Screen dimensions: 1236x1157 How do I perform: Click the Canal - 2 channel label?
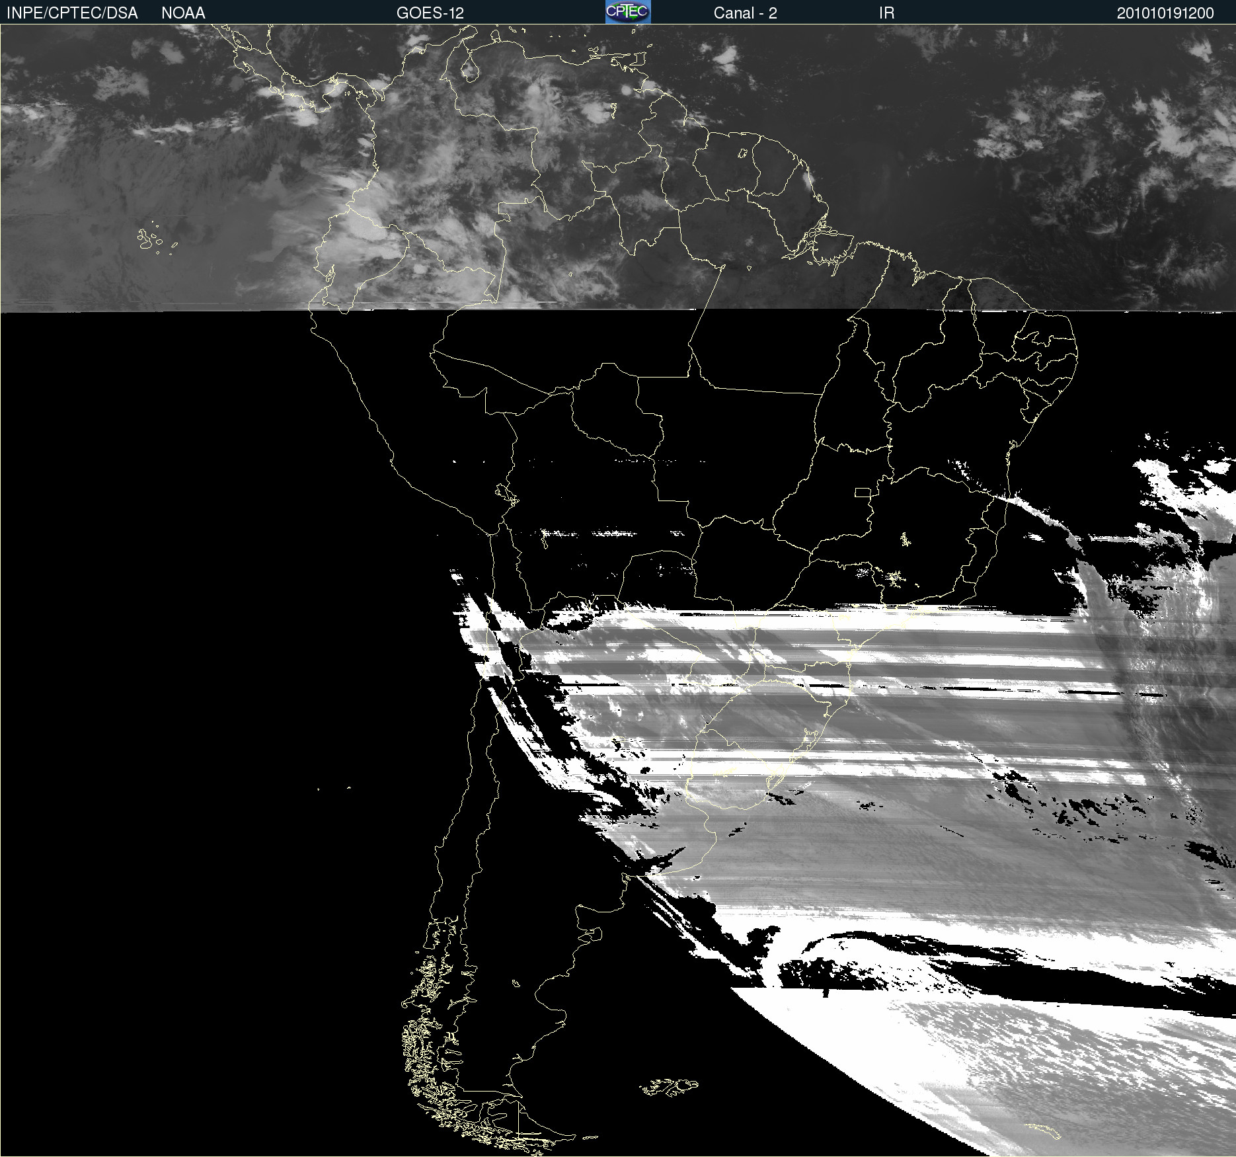pos(745,13)
